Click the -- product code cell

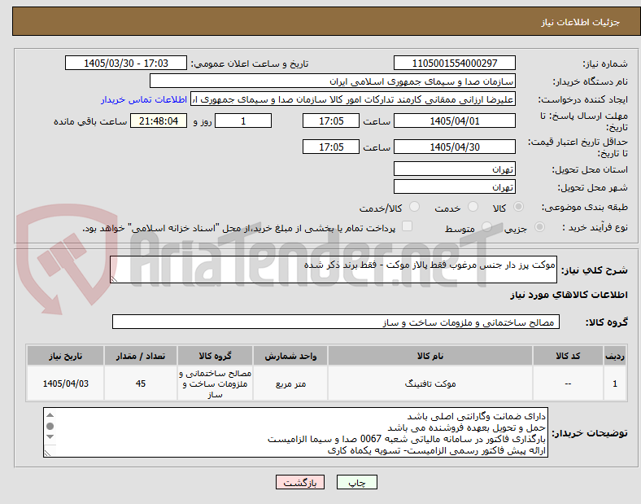click(568, 383)
